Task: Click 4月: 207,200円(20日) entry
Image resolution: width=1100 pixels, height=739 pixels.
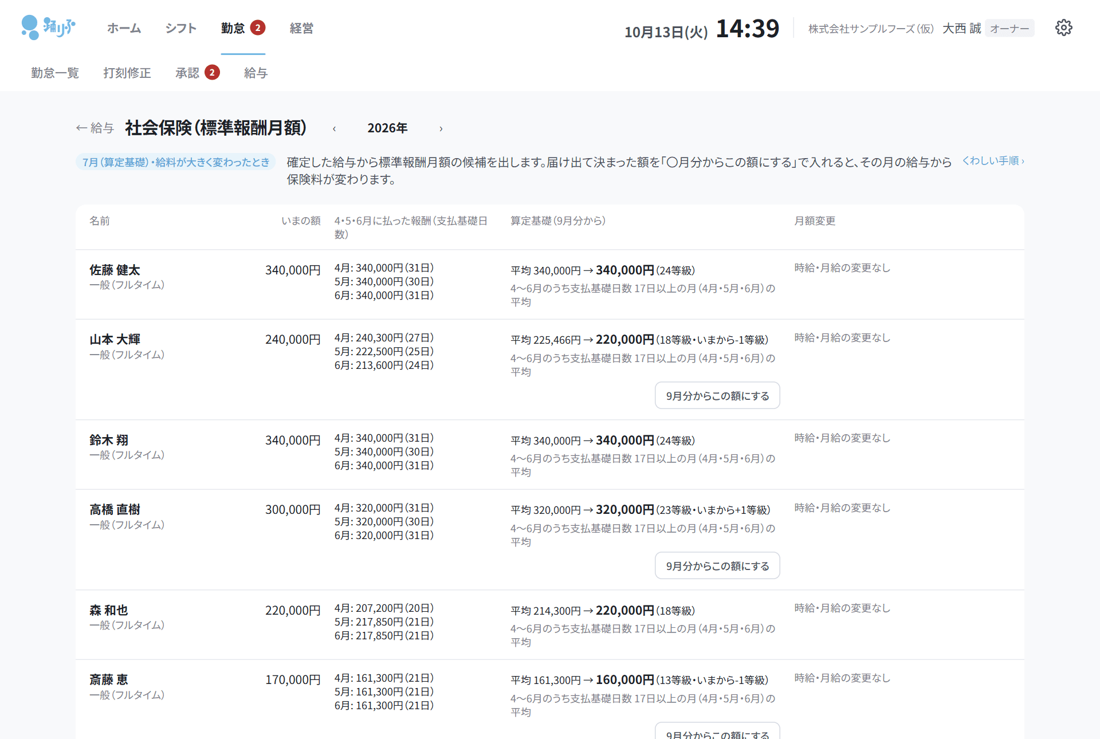Action: [384, 608]
